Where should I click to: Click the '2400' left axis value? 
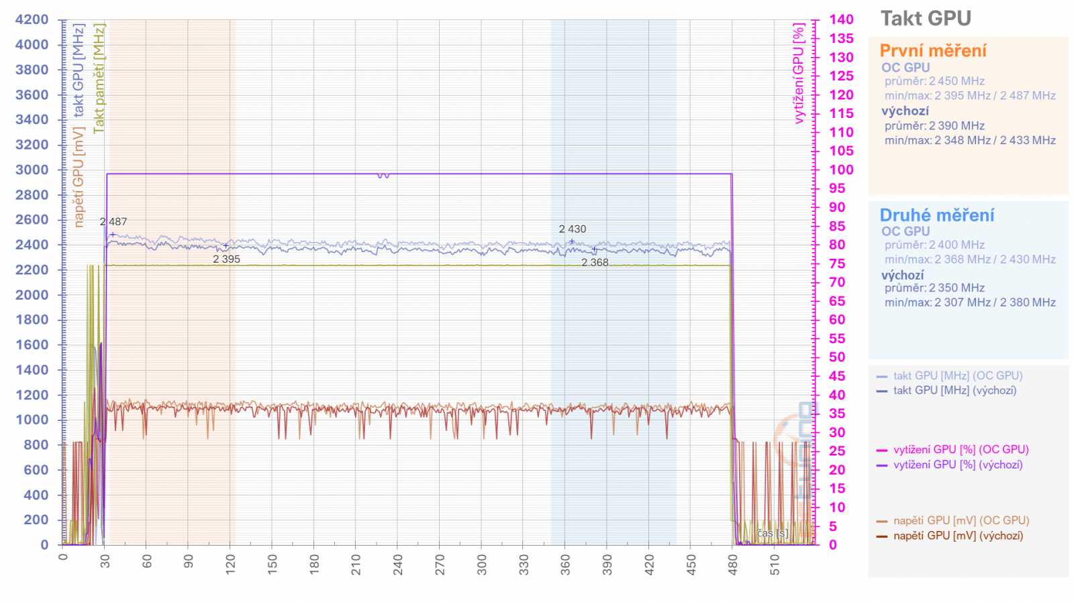32,245
